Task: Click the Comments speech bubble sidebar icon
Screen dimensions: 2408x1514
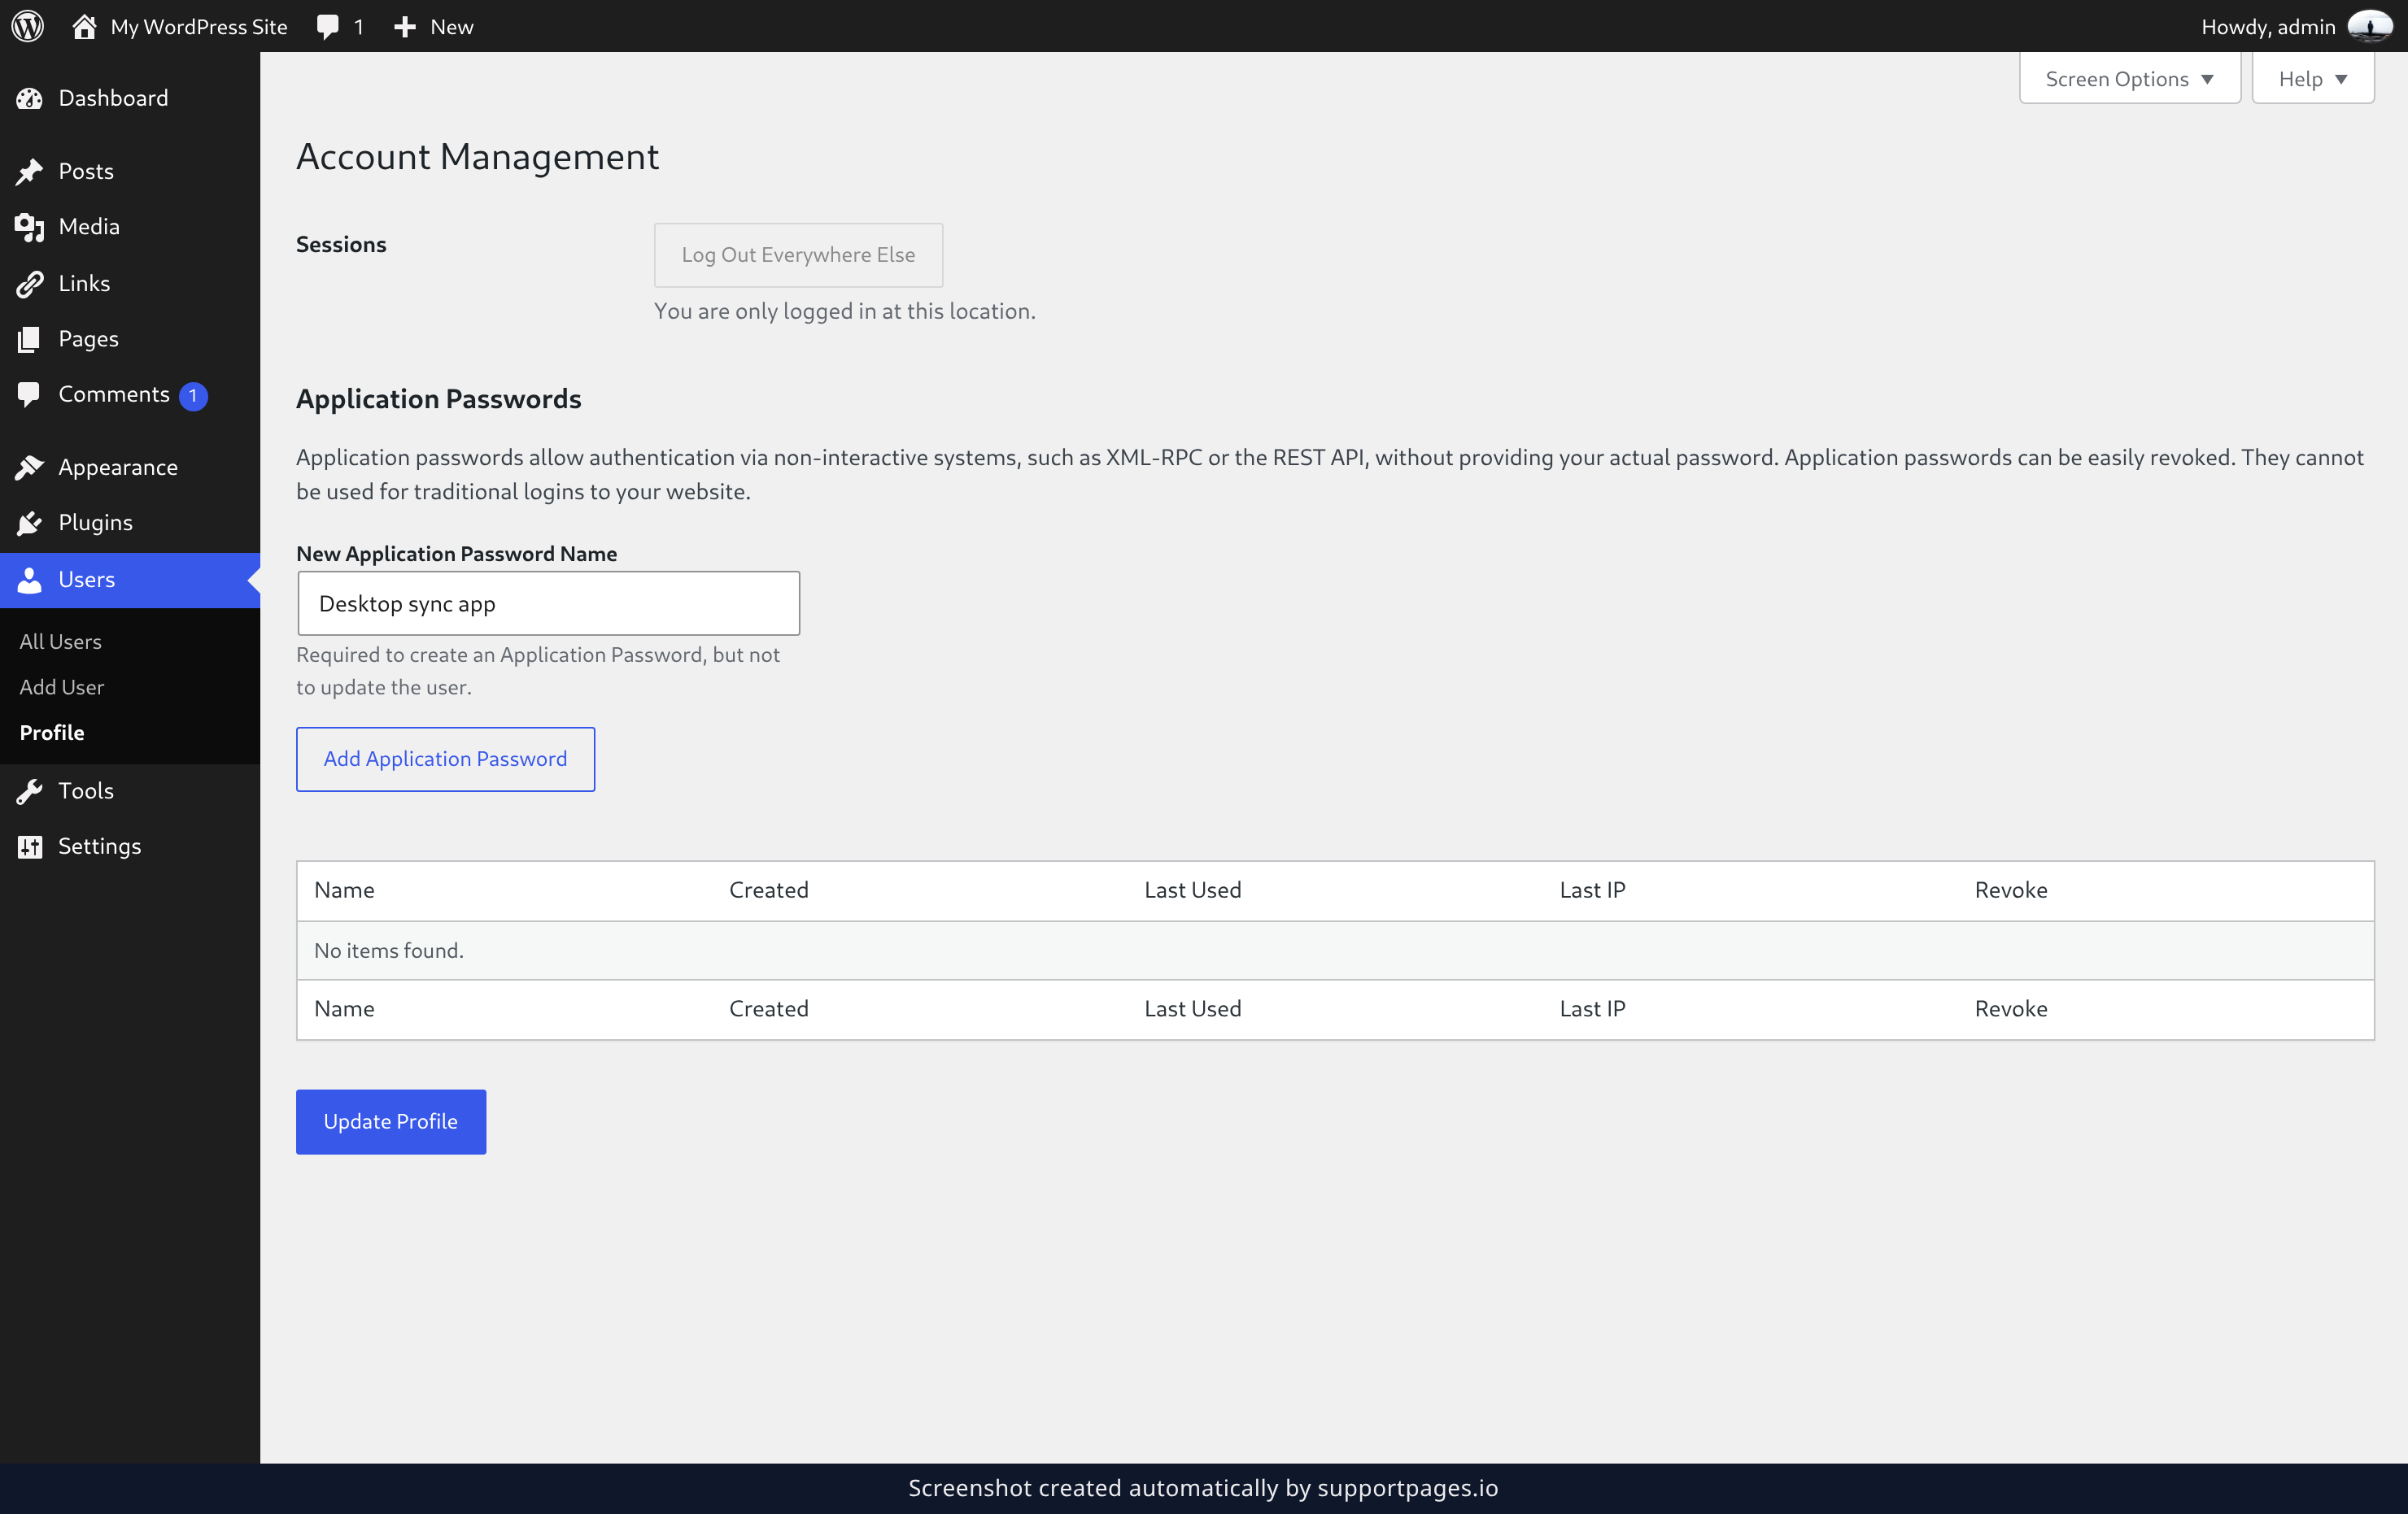Action: [x=30, y=394]
